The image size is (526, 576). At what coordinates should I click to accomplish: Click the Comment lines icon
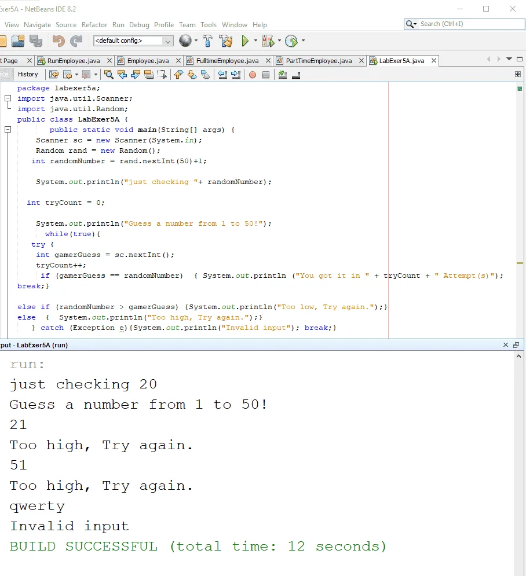[x=282, y=75]
